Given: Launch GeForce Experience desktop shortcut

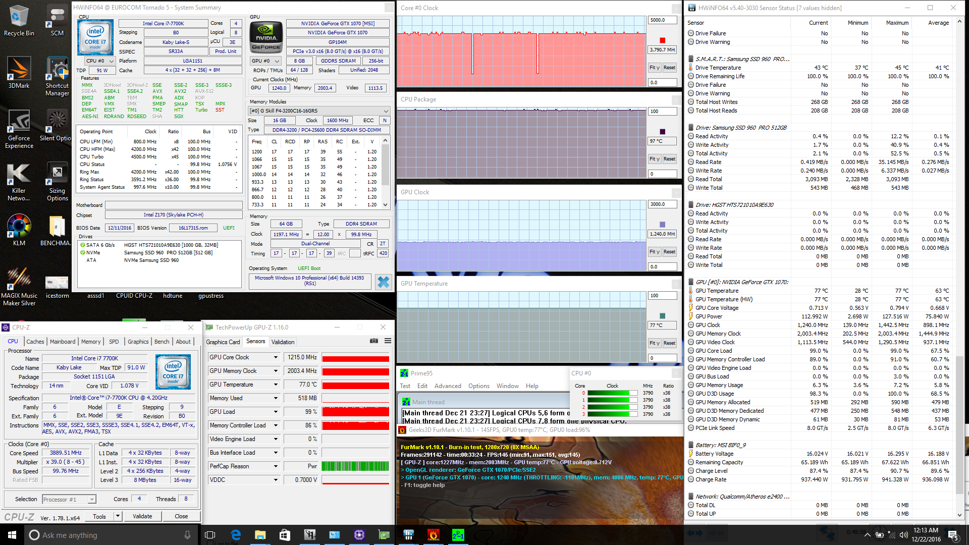Looking at the screenshot, I should (19, 129).
